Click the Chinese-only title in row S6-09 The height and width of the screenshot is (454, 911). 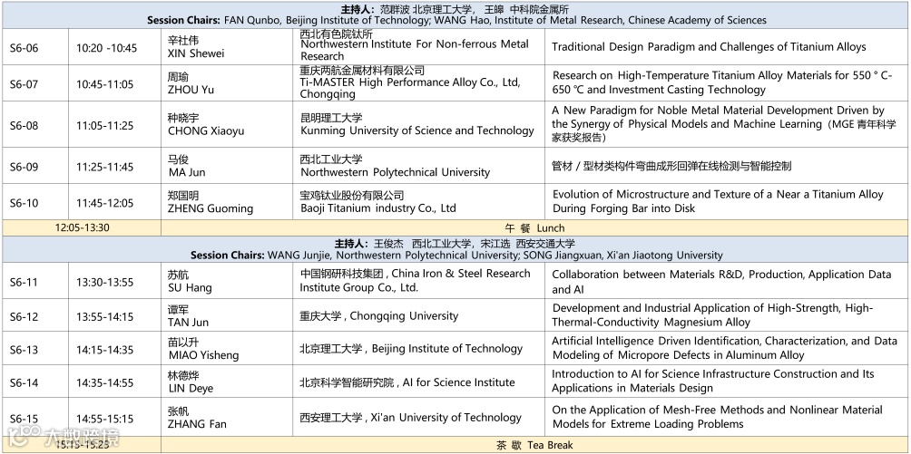coord(671,166)
